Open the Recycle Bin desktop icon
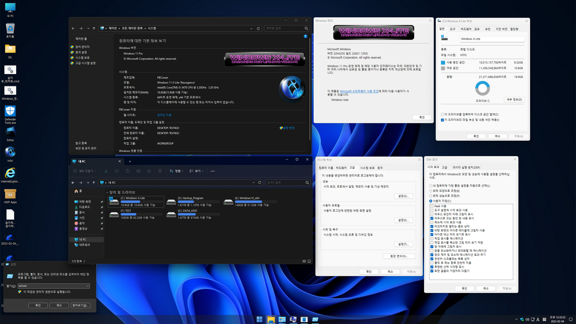The width and height of the screenshot is (576, 324). click(x=10, y=30)
